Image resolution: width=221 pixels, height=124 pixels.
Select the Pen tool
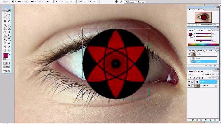[x=5, y=43]
